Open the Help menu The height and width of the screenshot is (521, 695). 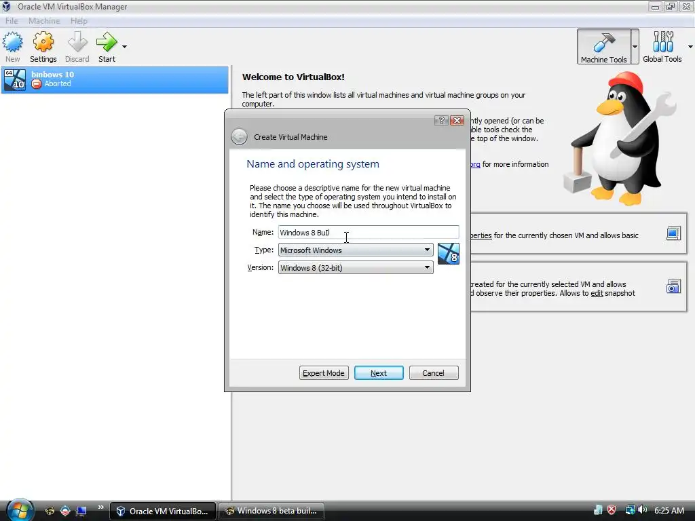click(79, 21)
